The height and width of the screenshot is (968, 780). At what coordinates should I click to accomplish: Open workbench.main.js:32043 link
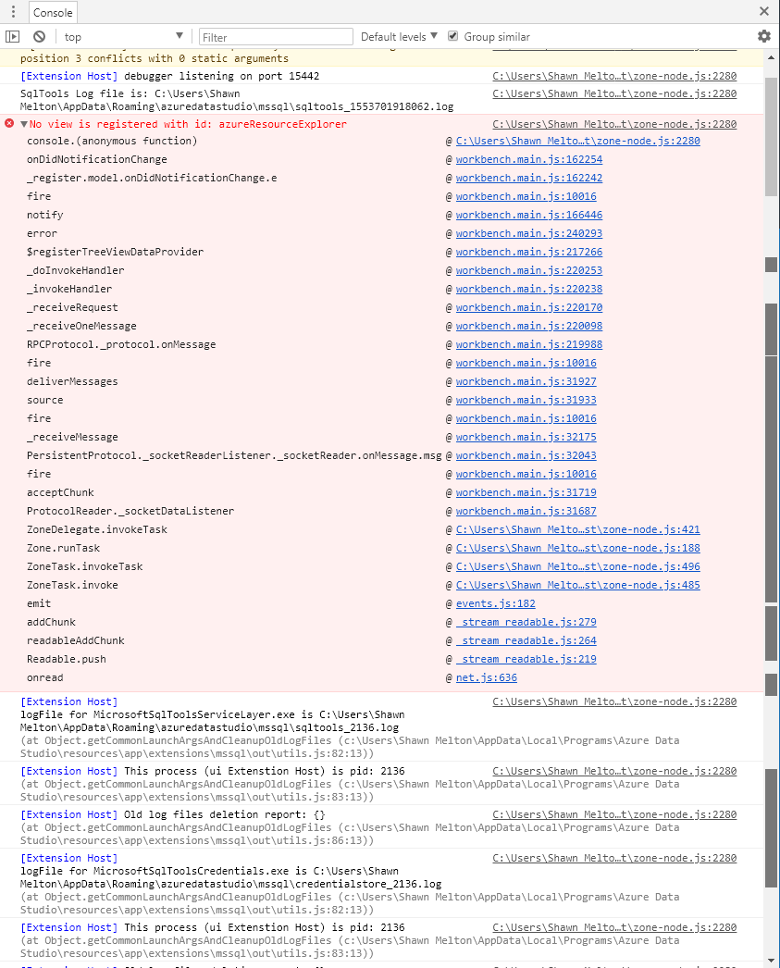(526, 455)
